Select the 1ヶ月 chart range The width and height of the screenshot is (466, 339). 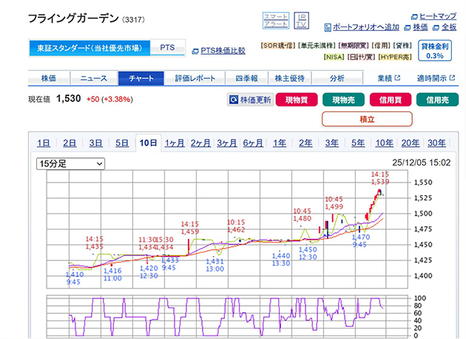[x=175, y=143]
